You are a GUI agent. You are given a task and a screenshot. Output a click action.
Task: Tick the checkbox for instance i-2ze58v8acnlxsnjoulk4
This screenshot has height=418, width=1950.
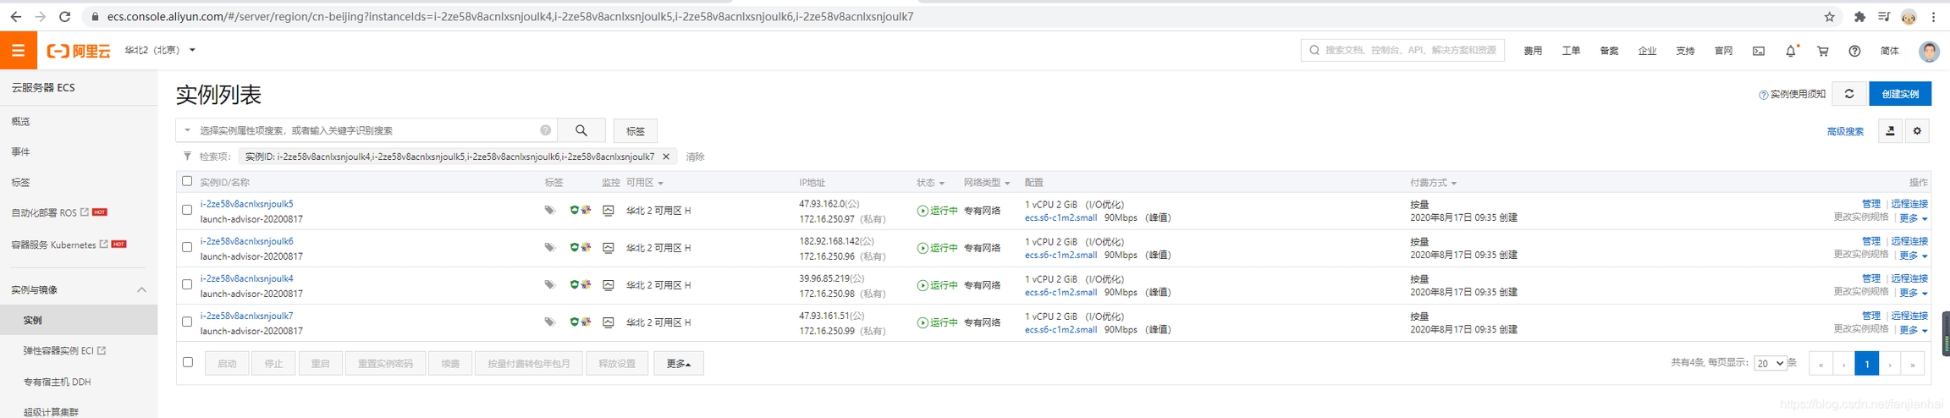pos(187,284)
